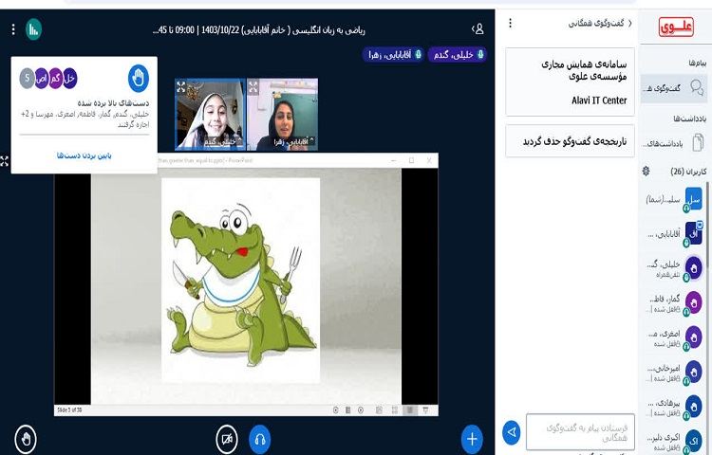Click the Slide 3 of 38 status text

pyautogui.click(x=69, y=409)
